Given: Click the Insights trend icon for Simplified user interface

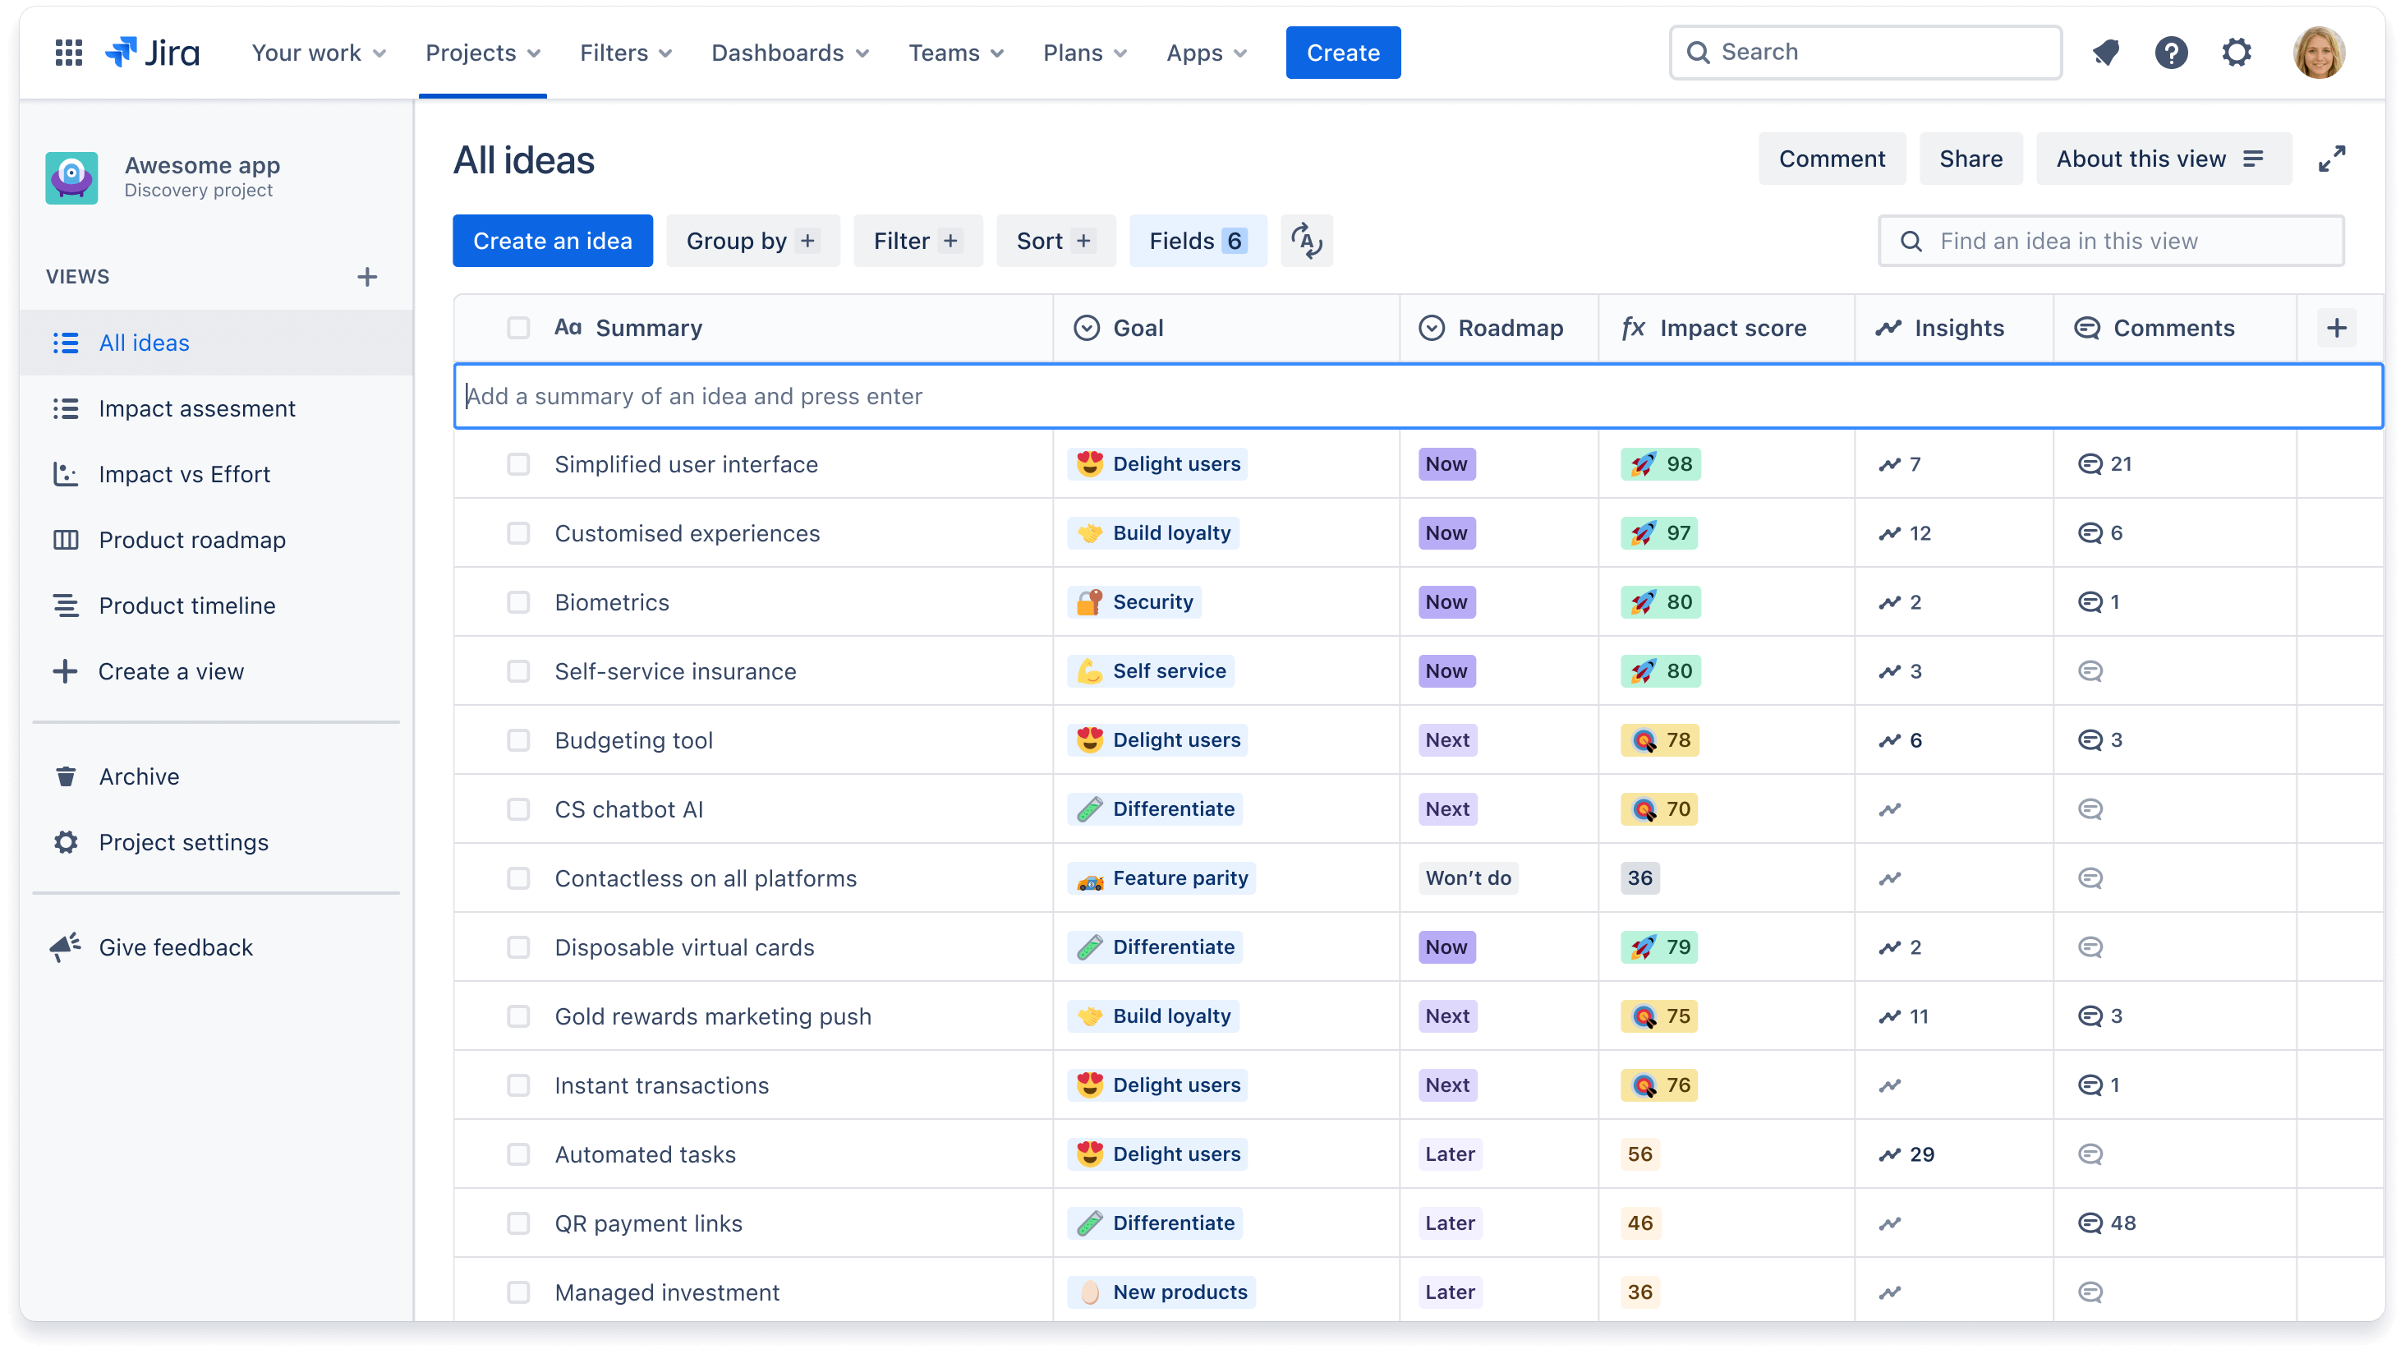Looking at the screenshot, I should [1890, 464].
